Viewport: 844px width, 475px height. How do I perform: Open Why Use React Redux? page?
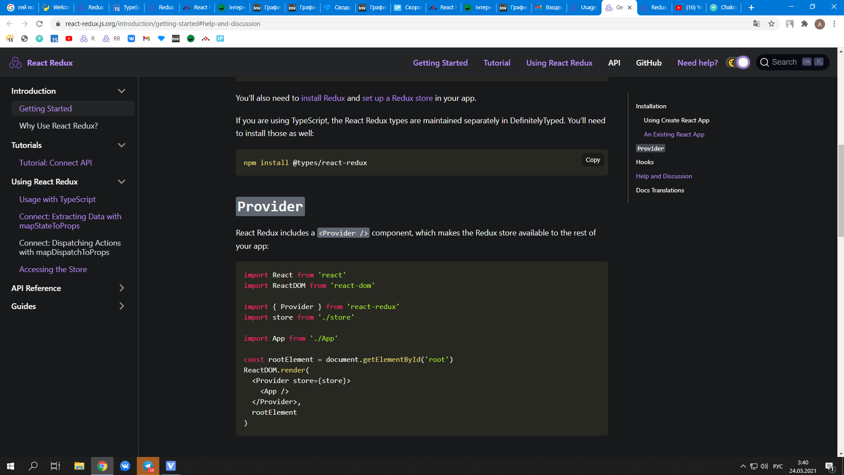pyautogui.click(x=59, y=126)
